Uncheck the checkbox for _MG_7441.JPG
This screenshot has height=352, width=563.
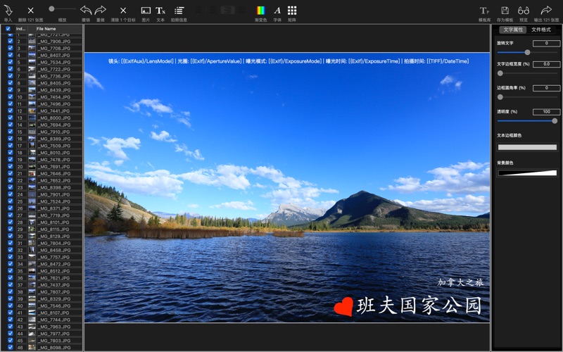pos(10,111)
